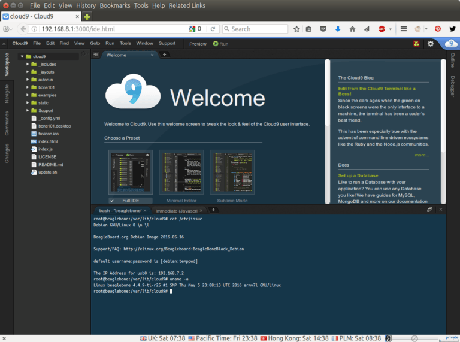
Task: Open the Adblock Plus dropdown arrow
Action: point(390,29)
